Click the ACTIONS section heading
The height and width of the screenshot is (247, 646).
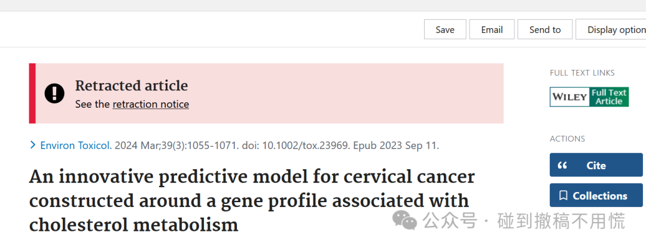pos(567,139)
